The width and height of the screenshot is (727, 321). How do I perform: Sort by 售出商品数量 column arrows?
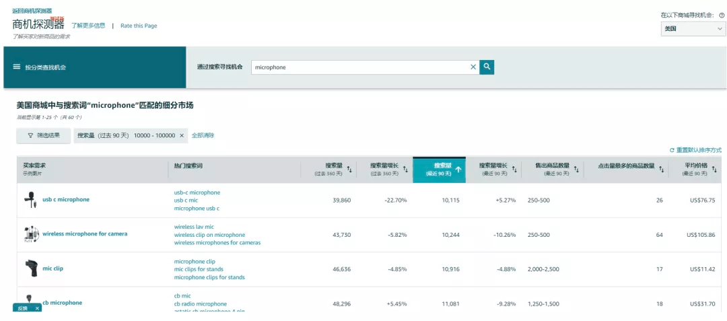tap(576, 170)
